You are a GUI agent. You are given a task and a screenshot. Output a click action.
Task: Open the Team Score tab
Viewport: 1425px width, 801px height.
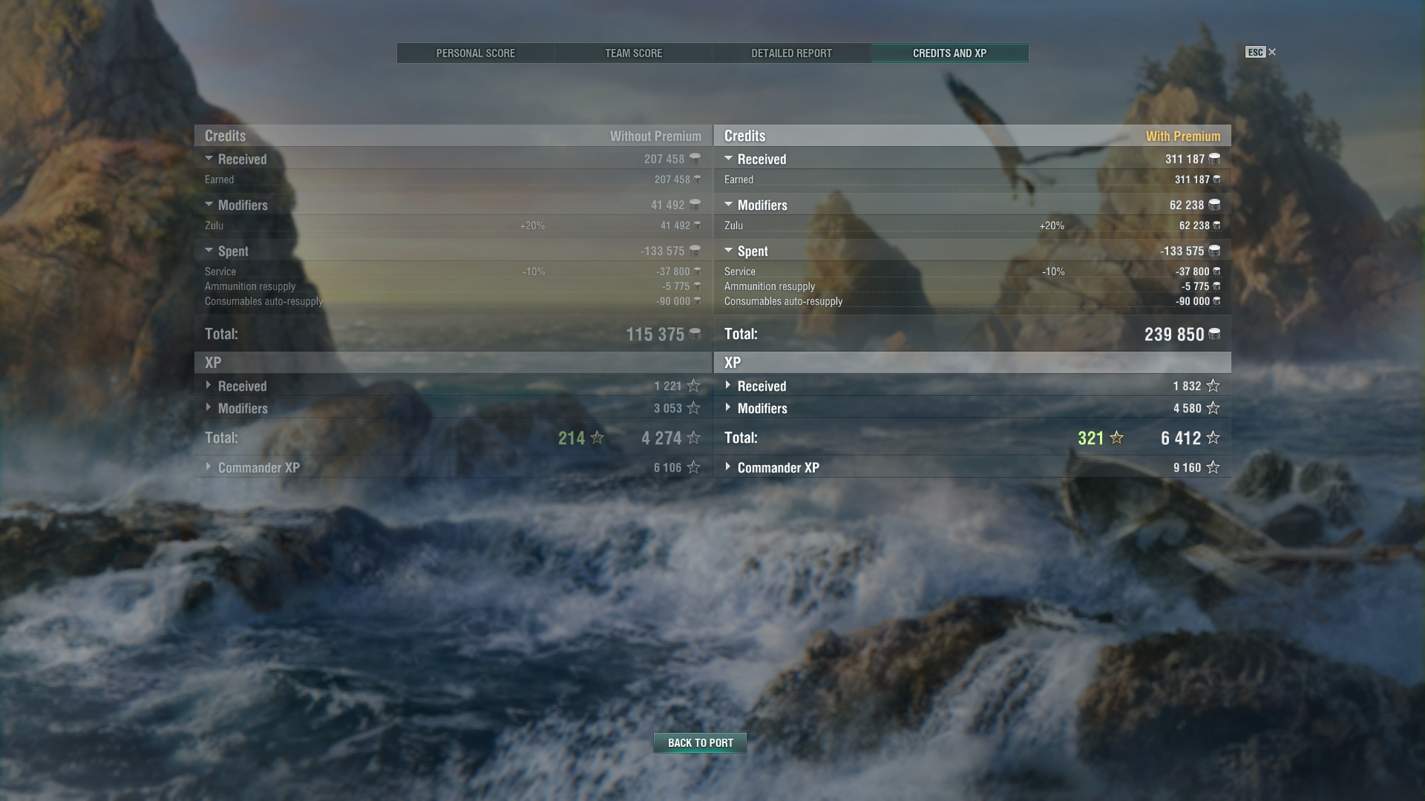(x=634, y=53)
